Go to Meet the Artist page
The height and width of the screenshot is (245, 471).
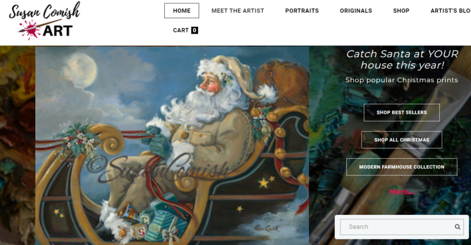(x=238, y=11)
